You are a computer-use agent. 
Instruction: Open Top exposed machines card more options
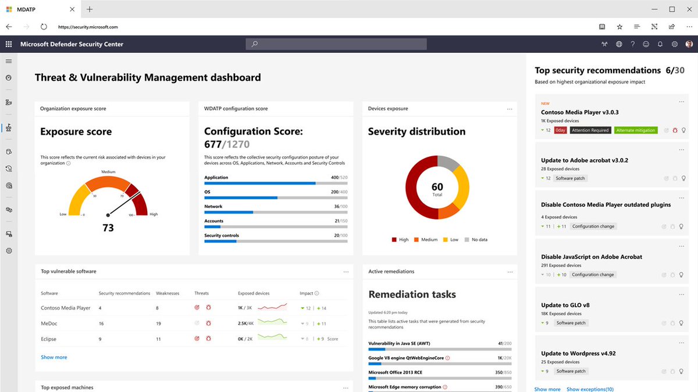(x=346, y=387)
